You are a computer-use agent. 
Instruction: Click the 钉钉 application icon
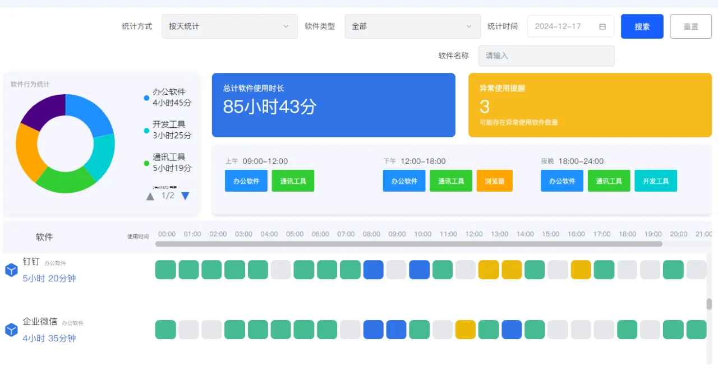pyautogui.click(x=11, y=270)
